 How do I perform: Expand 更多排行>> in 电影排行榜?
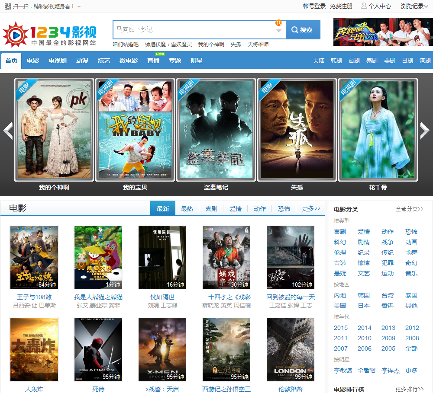(410, 389)
